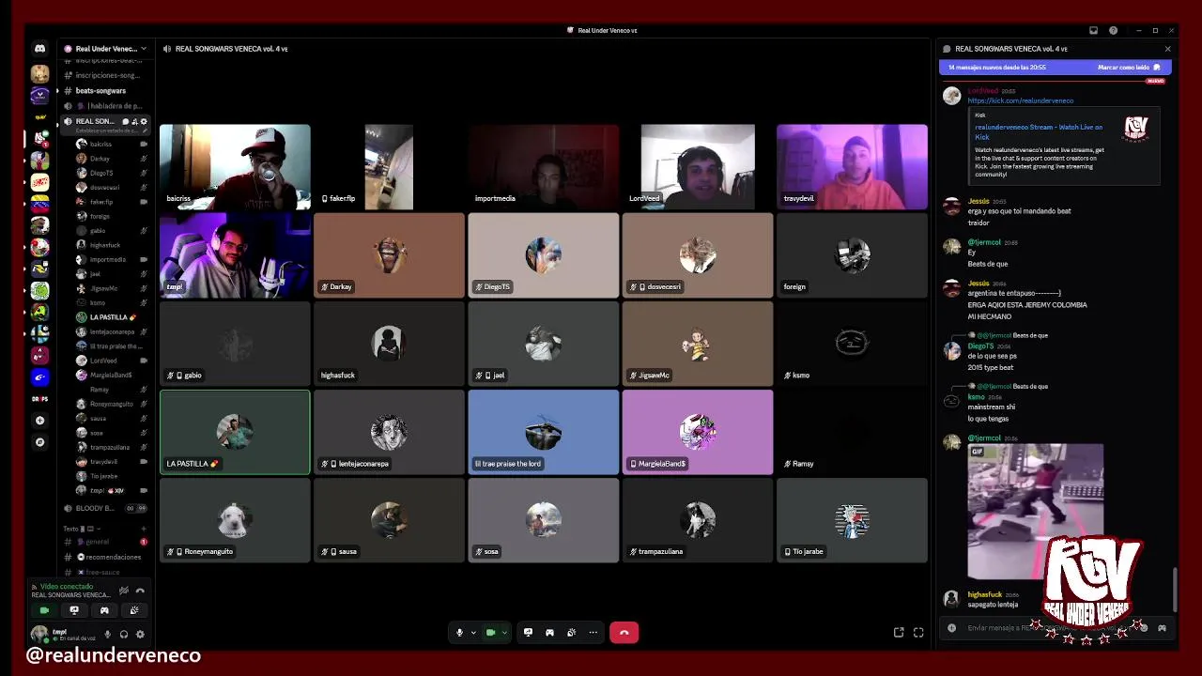Click Marcar como leído button
The image size is (1202, 676).
click(x=1129, y=68)
